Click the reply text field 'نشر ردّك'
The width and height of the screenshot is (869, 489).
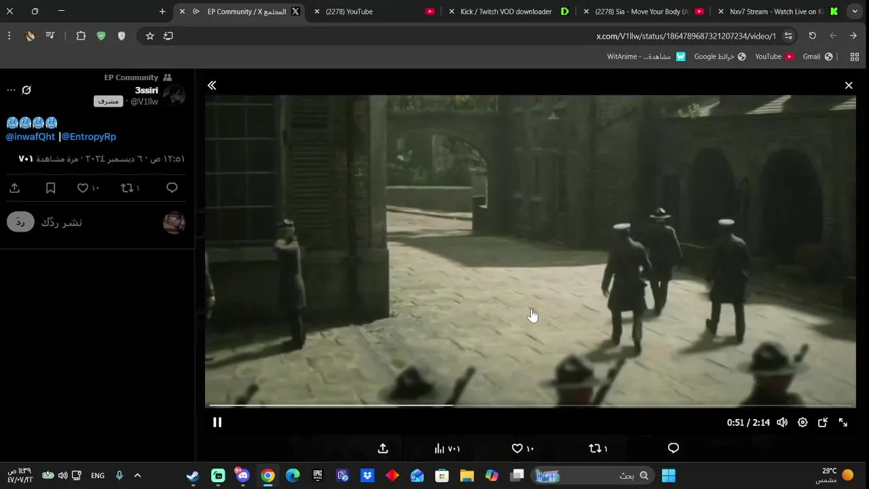(x=62, y=222)
